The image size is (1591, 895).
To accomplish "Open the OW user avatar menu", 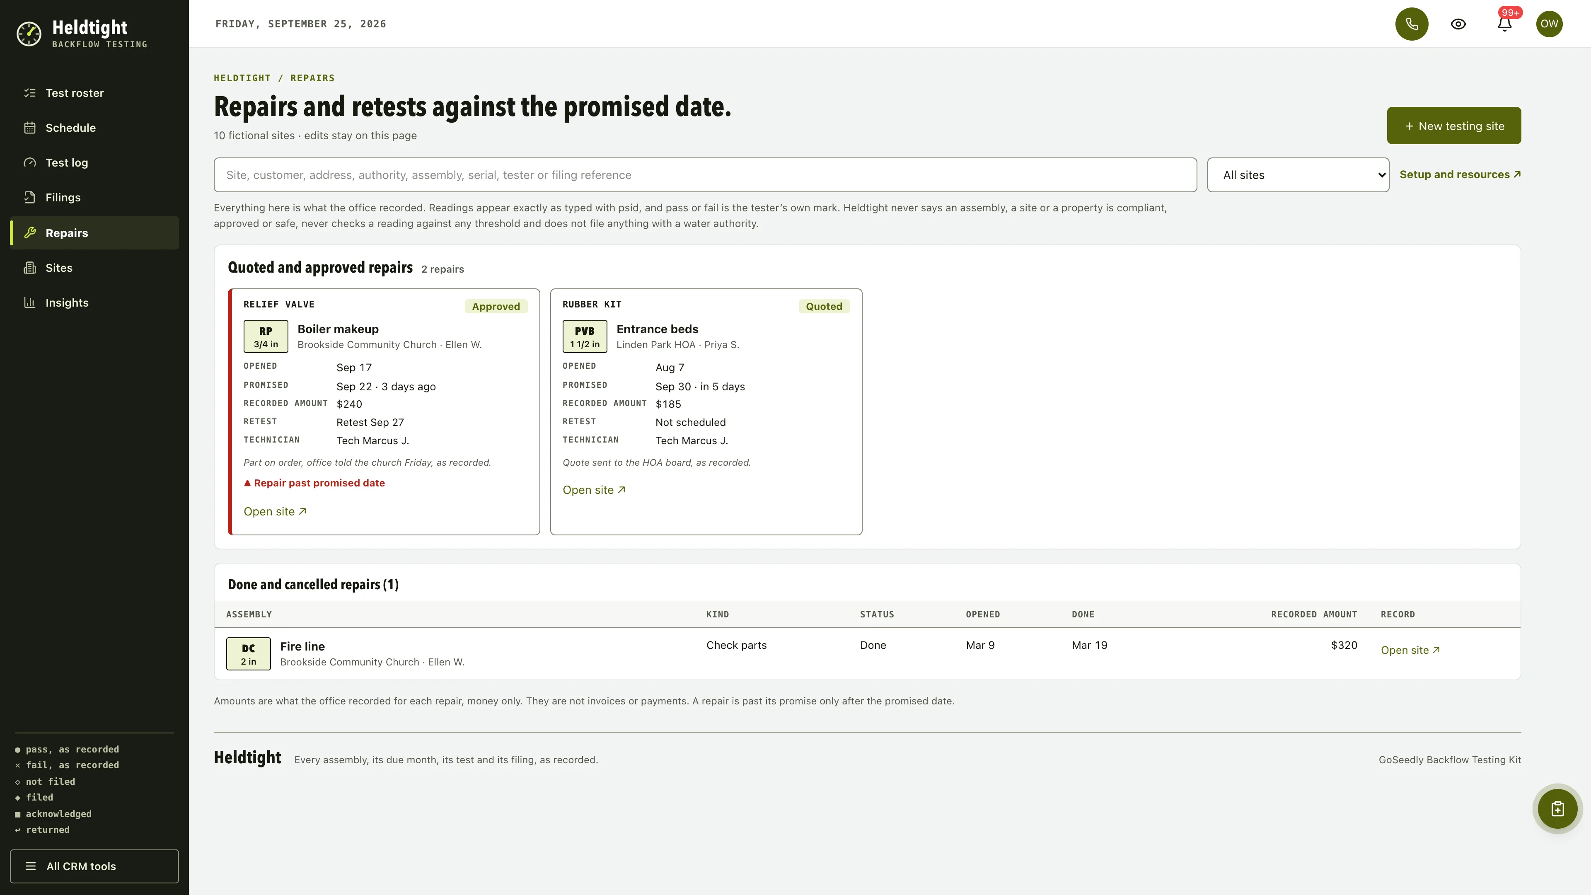I will (x=1549, y=24).
